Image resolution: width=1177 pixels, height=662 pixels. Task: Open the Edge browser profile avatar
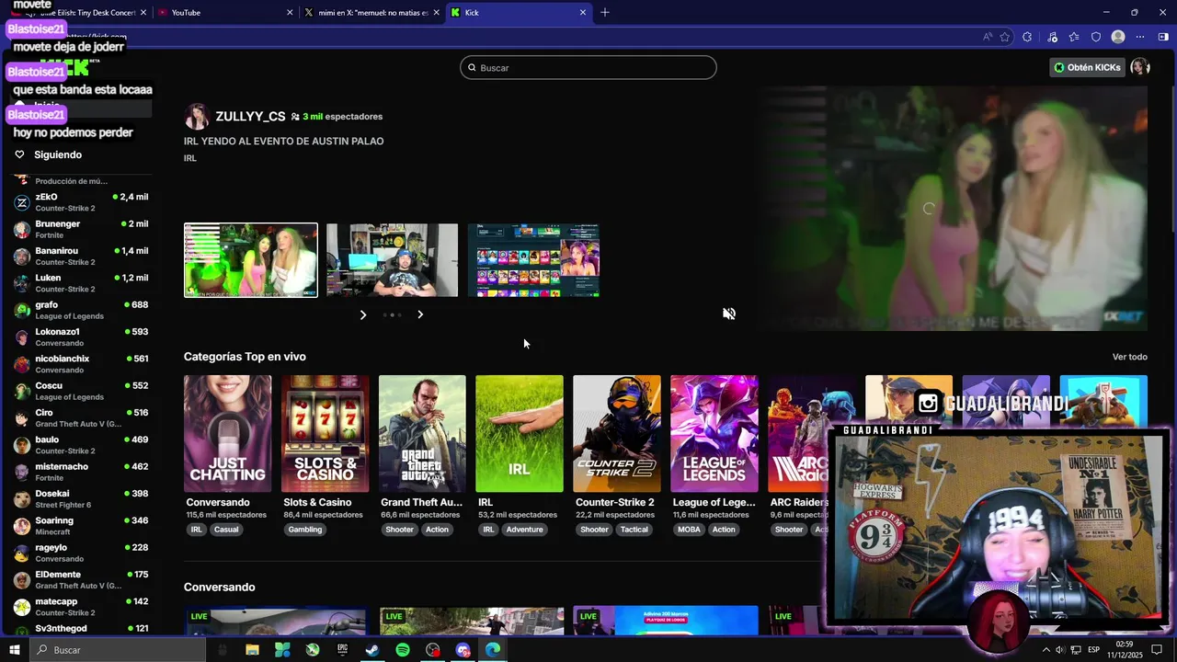pyautogui.click(x=1118, y=37)
